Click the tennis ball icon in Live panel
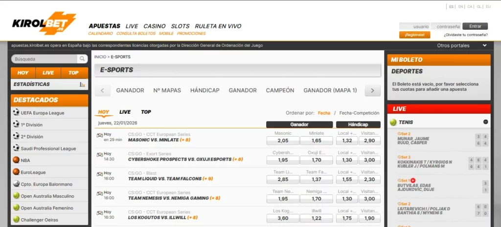The image size is (501, 227). click(x=393, y=122)
